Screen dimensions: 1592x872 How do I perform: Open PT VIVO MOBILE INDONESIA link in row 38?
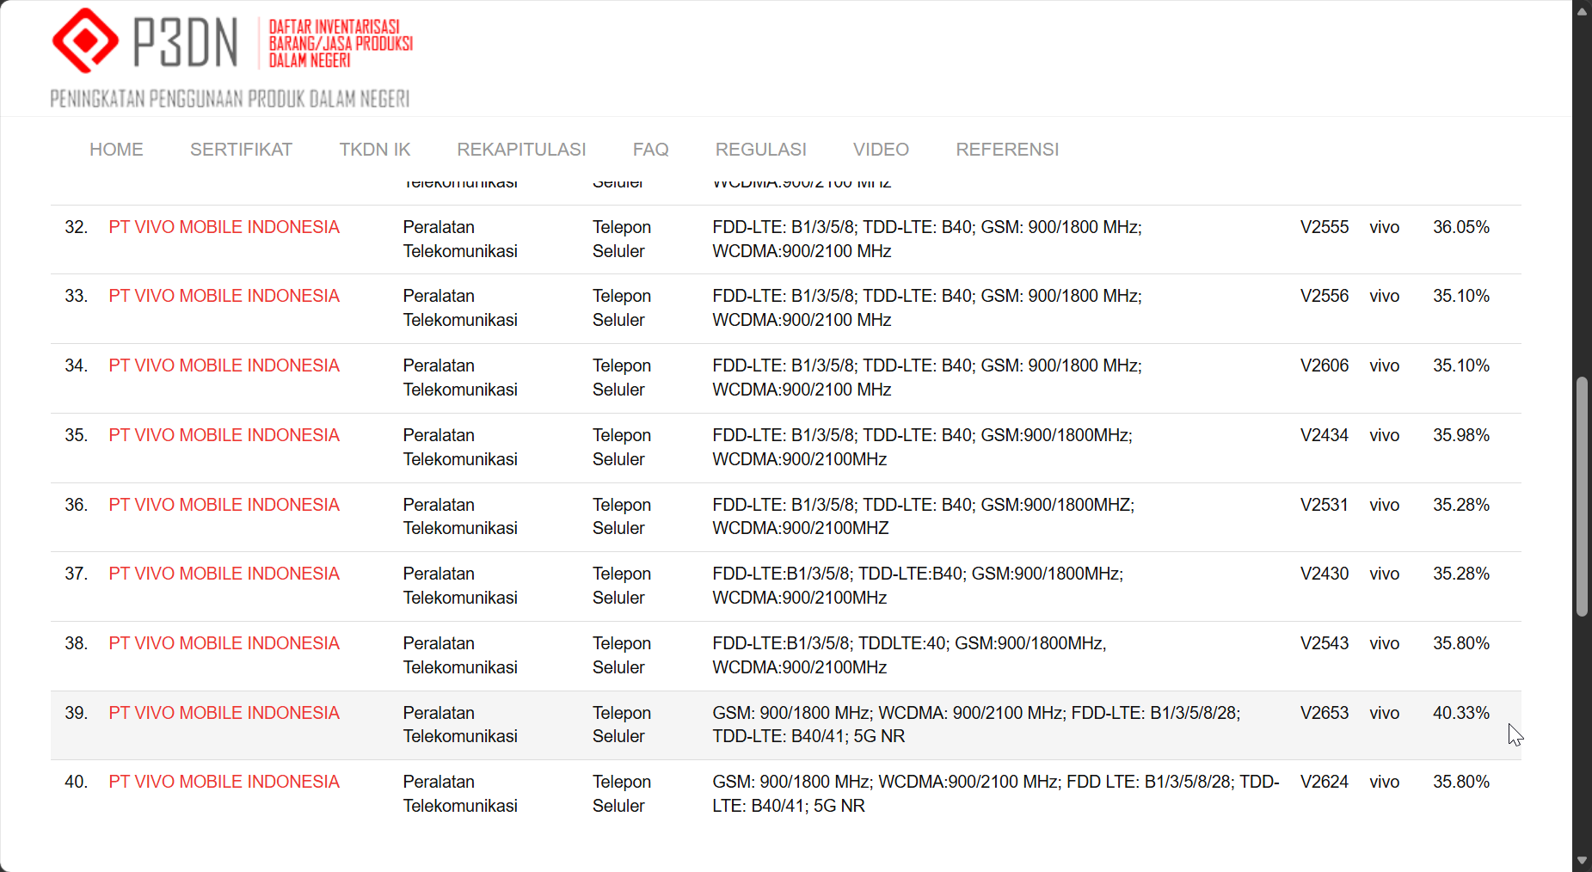pos(224,643)
